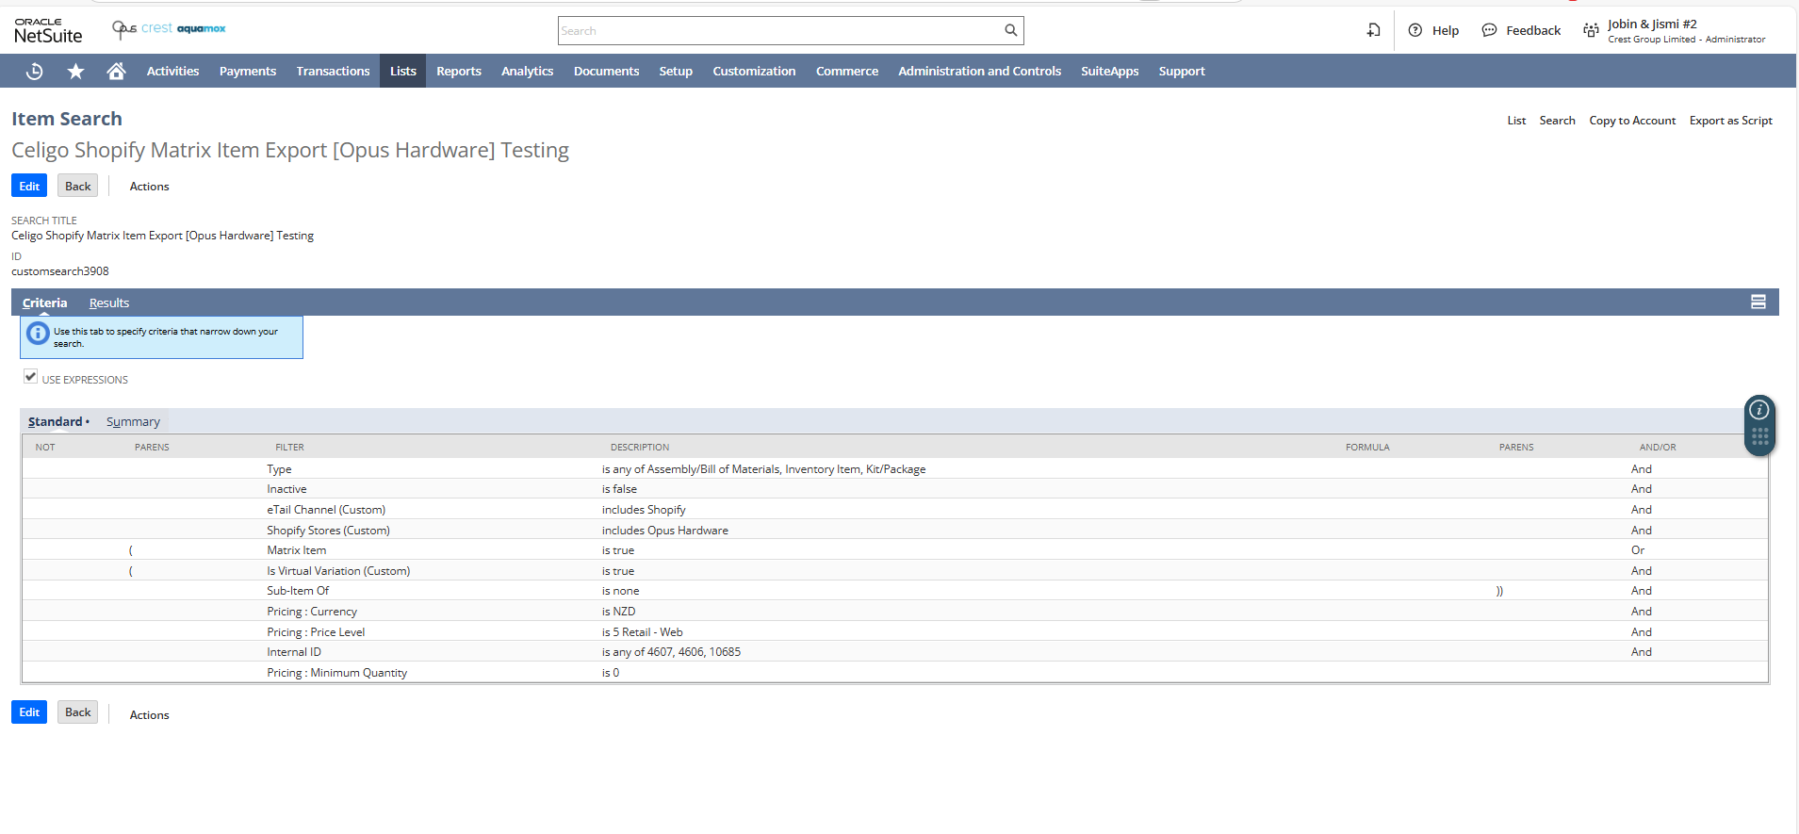The width and height of the screenshot is (1799, 834).
Task: Toggle the subtab layout icon
Action: coord(1758,302)
